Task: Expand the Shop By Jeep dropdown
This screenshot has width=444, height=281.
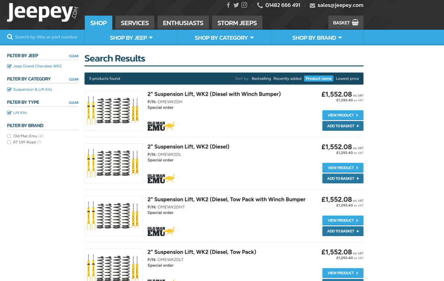Action: [131, 38]
